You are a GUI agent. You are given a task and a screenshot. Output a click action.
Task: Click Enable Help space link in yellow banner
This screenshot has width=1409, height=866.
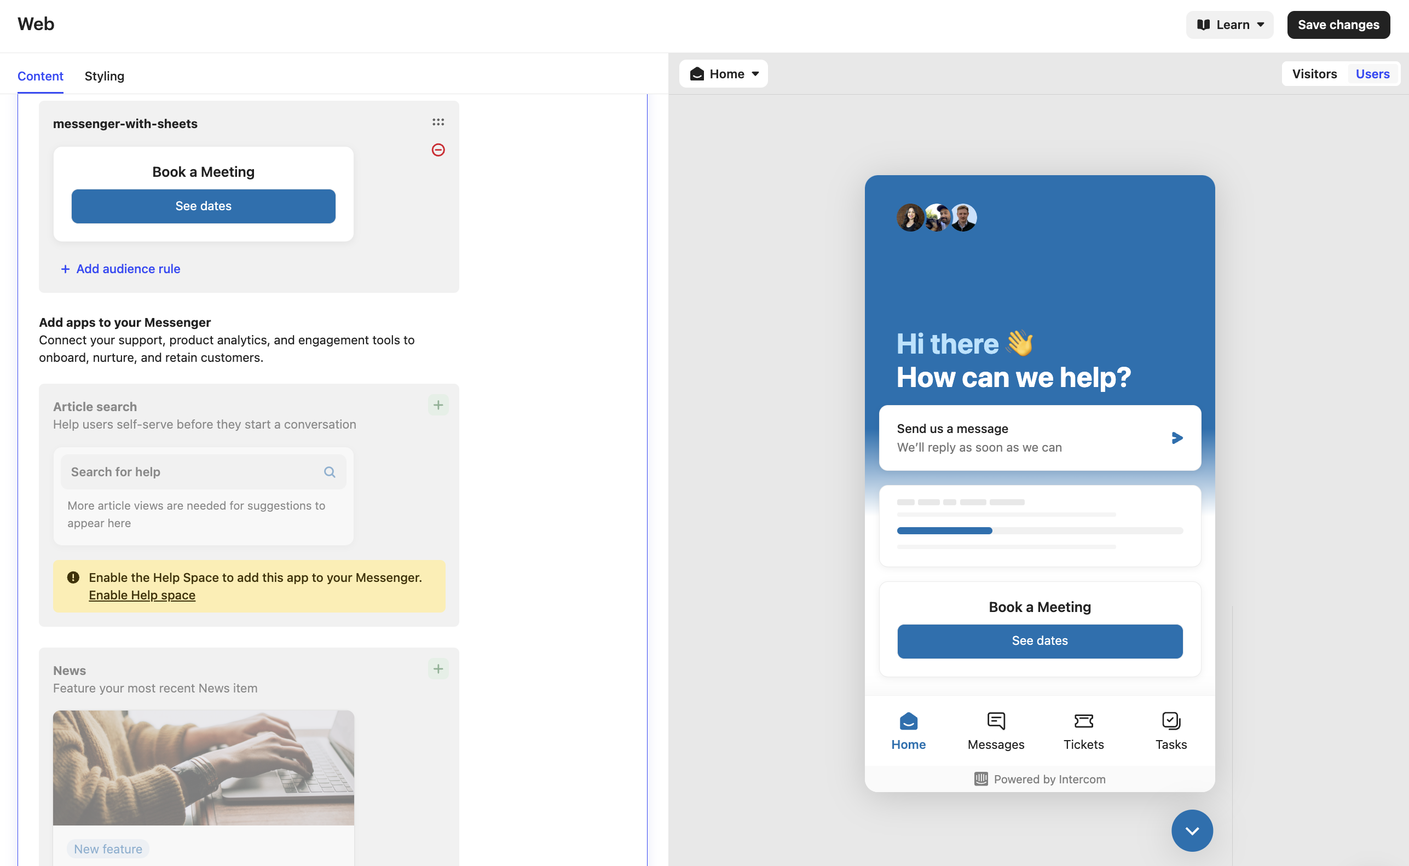[142, 594]
